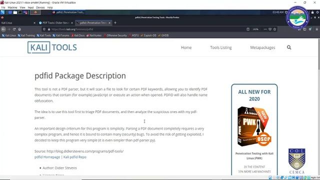The height and width of the screenshot is (180, 320).
Task: Open VirtualBox Devices menu
Action: tap(40, 7)
